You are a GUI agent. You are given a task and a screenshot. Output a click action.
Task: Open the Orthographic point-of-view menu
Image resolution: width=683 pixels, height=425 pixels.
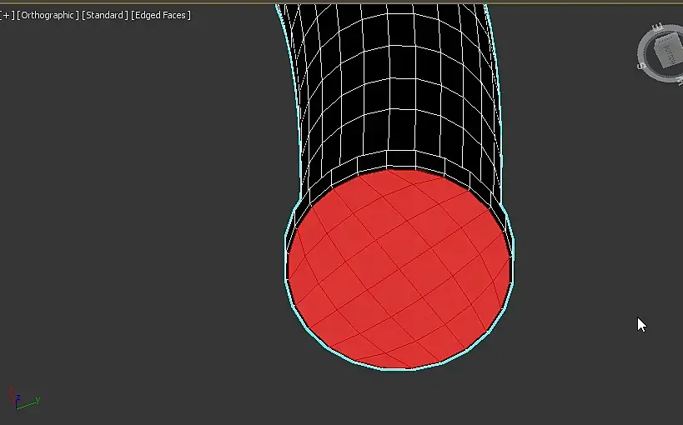point(48,15)
